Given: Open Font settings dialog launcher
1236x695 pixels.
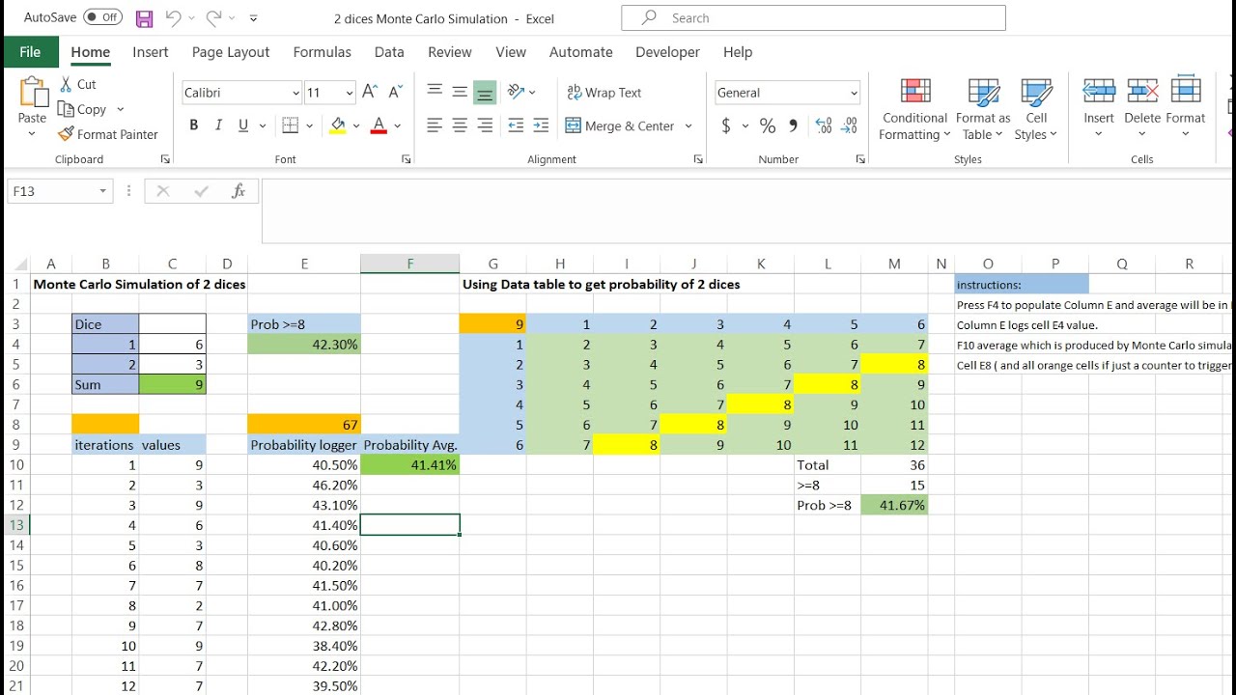Looking at the screenshot, I should (406, 159).
